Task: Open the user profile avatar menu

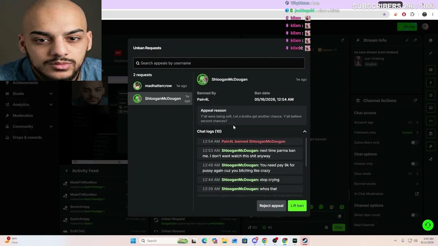Action: tap(425, 27)
